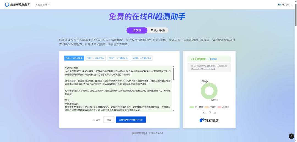Click the 免费的在线AI检测助手 heading

(x=147, y=17)
